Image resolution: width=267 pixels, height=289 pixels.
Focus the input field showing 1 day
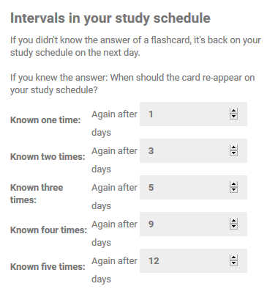tap(193, 114)
